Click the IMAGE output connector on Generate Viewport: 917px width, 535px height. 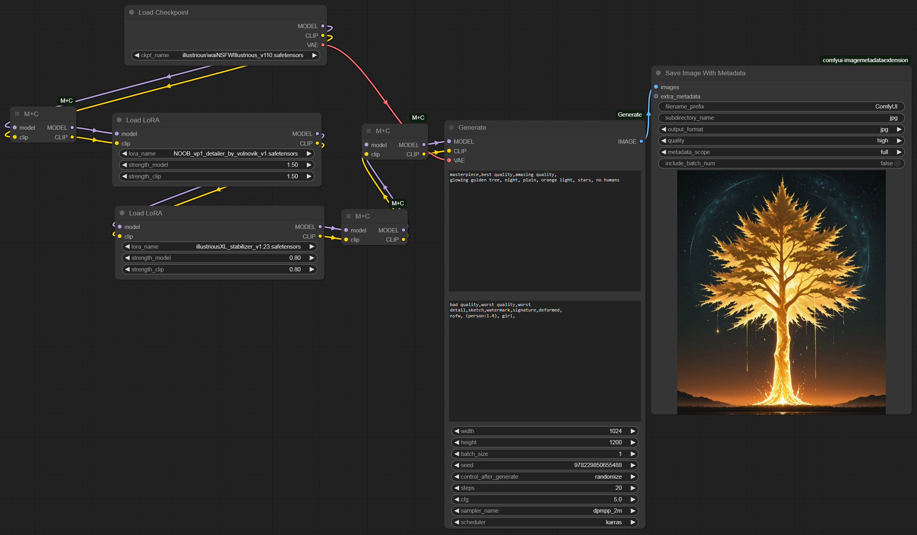(641, 141)
